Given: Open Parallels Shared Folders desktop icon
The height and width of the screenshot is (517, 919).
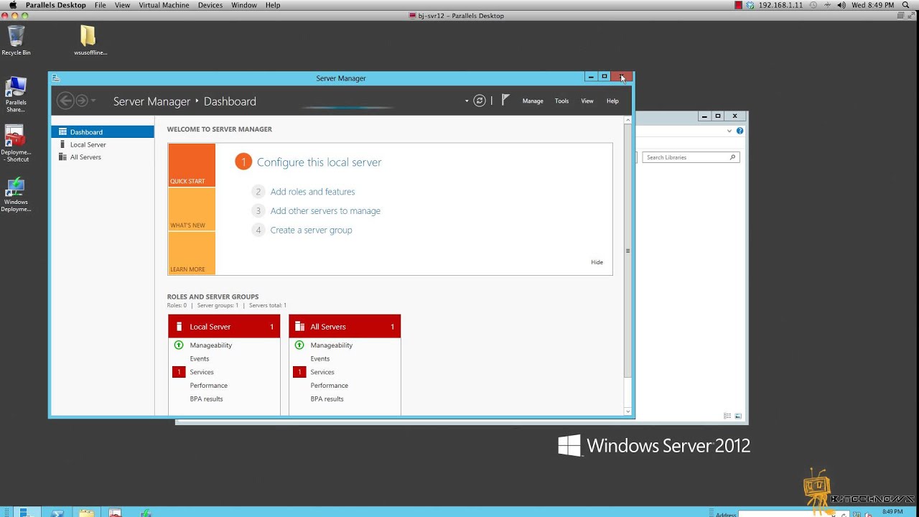Looking at the screenshot, I should pos(16,94).
